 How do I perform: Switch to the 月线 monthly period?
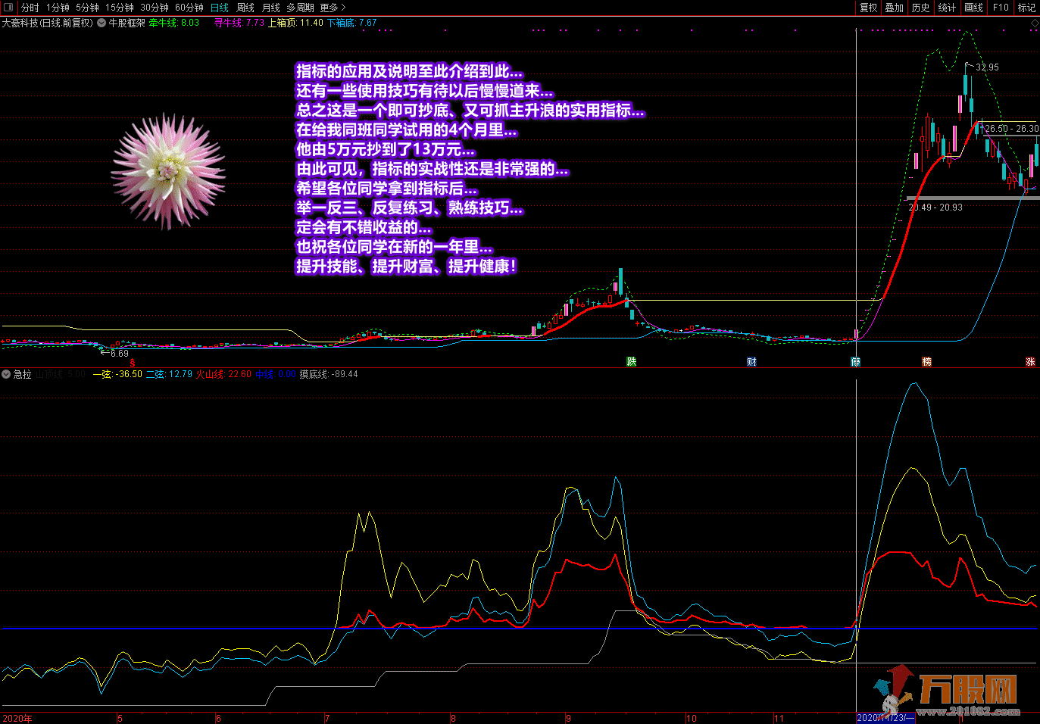coord(270,8)
